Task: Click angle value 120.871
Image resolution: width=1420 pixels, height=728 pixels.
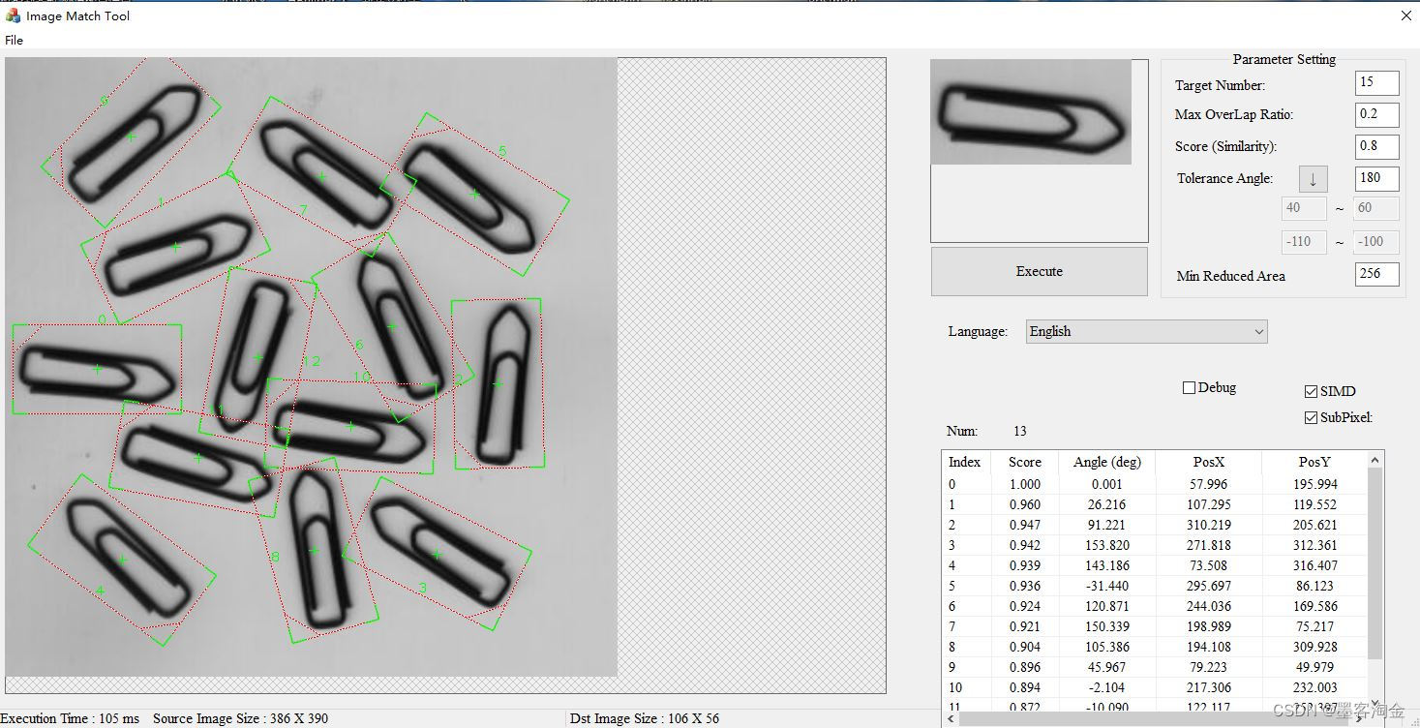Action: (x=1108, y=606)
